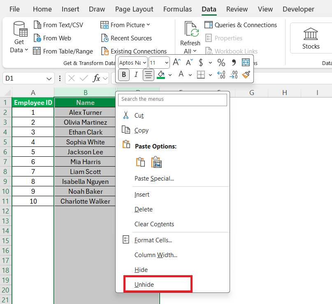Toggle Center alignment in mini toolbar
The image size is (332, 304).
click(x=149, y=74)
